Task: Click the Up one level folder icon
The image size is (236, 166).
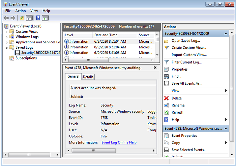Action: click(22, 18)
